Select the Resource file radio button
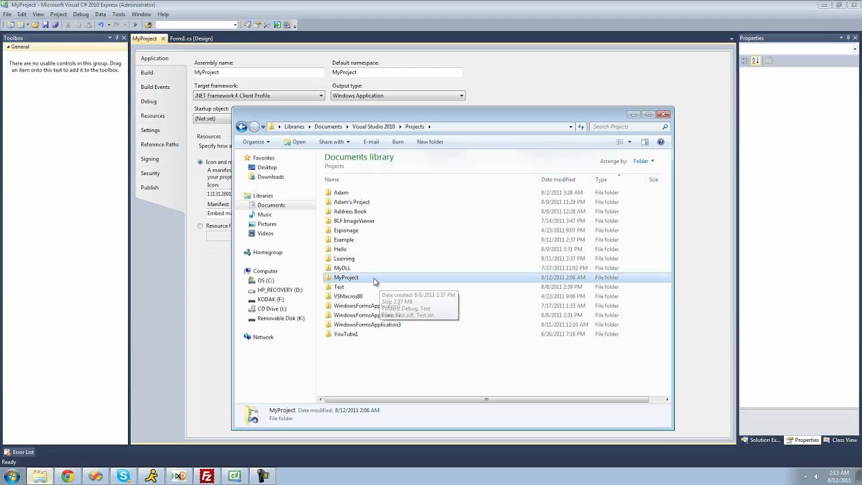862x485 pixels. pyautogui.click(x=200, y=226)
